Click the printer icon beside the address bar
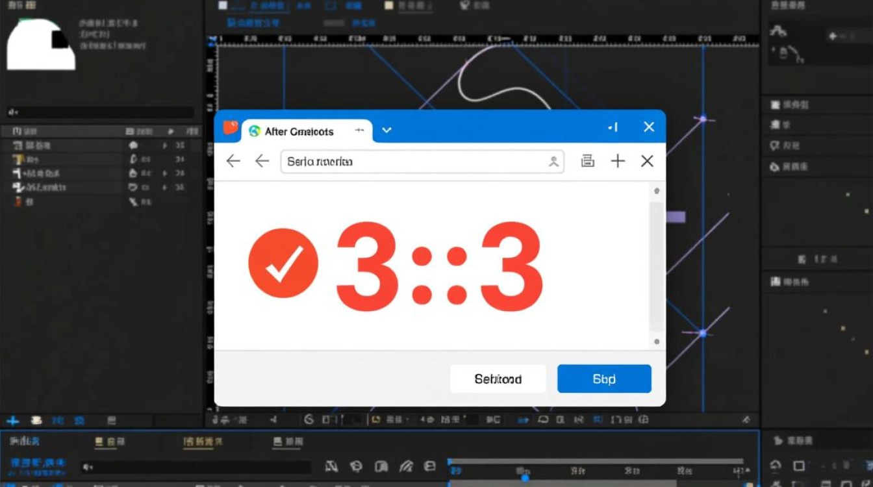The image size is (873, 487). (588, 162)
